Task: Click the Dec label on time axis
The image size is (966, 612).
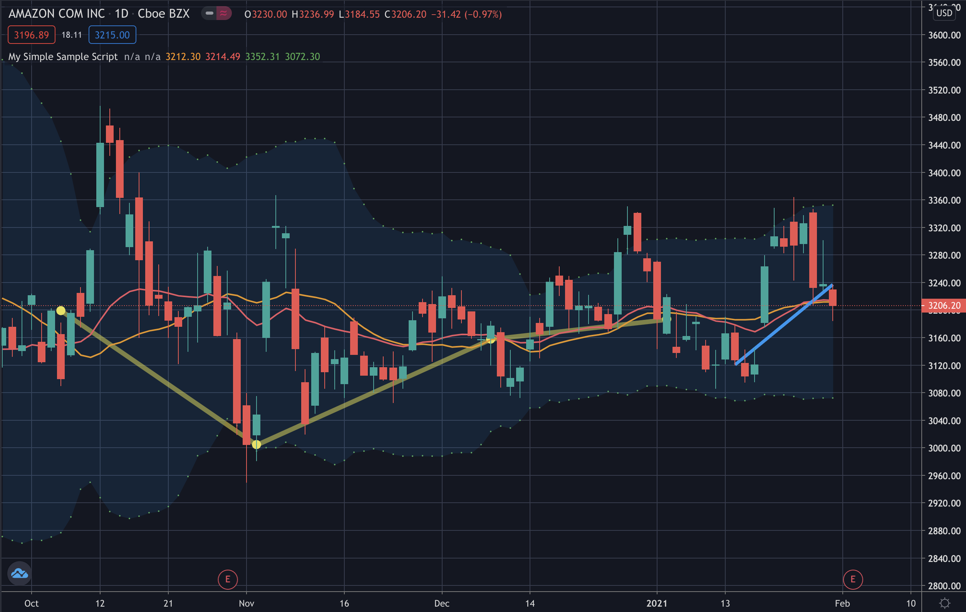Action: coord(442,603)
